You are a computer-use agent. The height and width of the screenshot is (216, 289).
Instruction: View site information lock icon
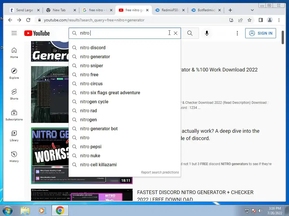coord(39,20)
